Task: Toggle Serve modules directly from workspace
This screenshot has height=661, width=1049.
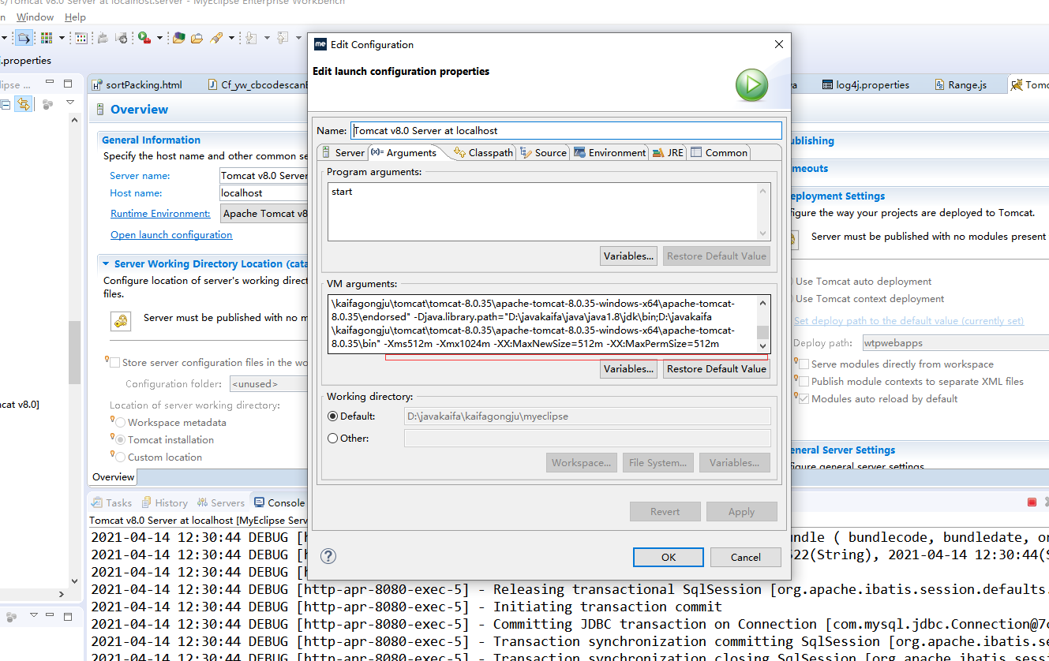Action: click(x=804, y=364)
